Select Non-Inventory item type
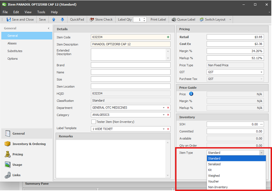 point(236,187)
